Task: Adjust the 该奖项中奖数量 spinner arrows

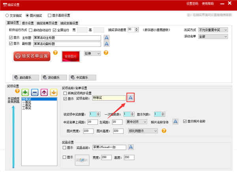Action: coord(98,114)
